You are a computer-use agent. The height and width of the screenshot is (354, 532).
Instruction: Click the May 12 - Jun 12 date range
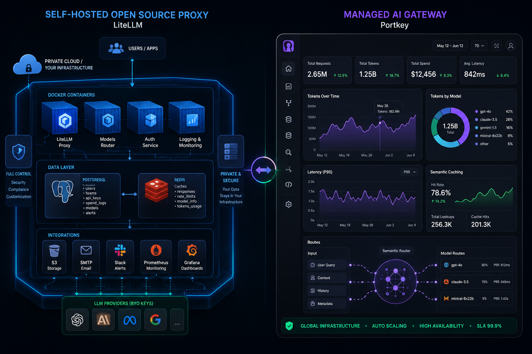pos(450,46)
